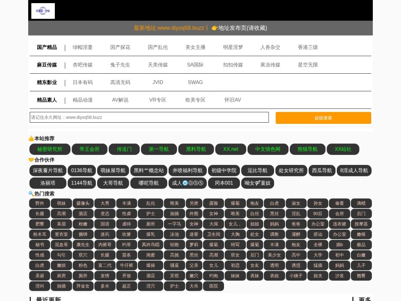Open the 熊猫导航 recommended site

307,149
